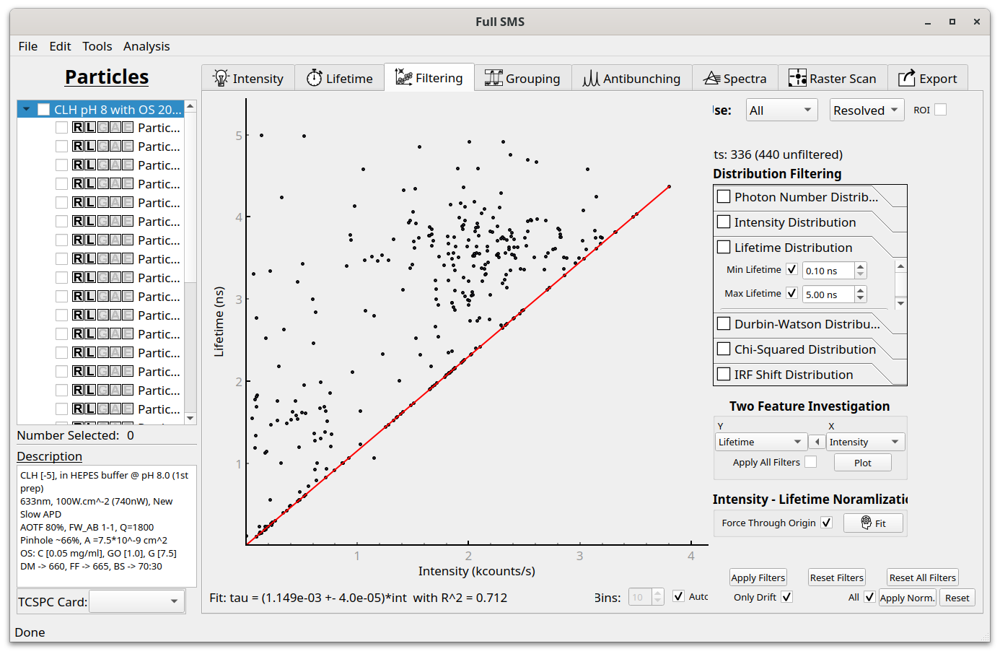Decrease Max Lifetime with down stepper arrow
Viewport: 1000px width, 654px height.
pyautogui.click(x=860, y=298)
